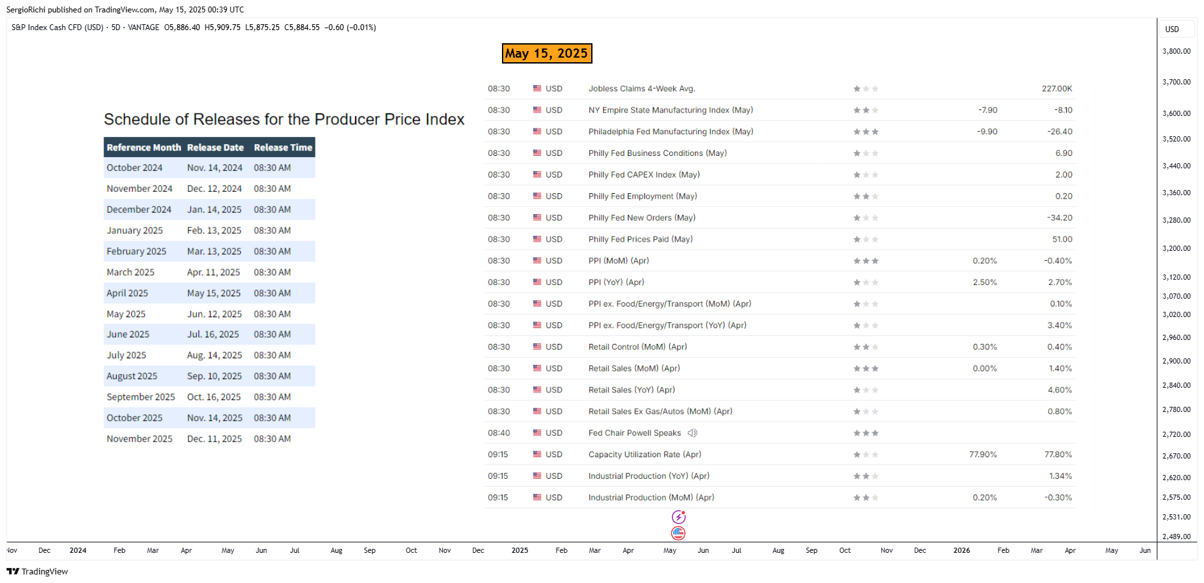1204x583 pixels.
Task: Click the star rating for Industrial Production (YoY)
Action: click(865, 476)
